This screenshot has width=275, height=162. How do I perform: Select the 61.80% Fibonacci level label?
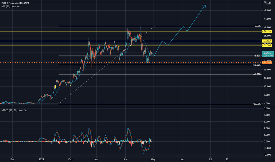click(x=257, y=74)
